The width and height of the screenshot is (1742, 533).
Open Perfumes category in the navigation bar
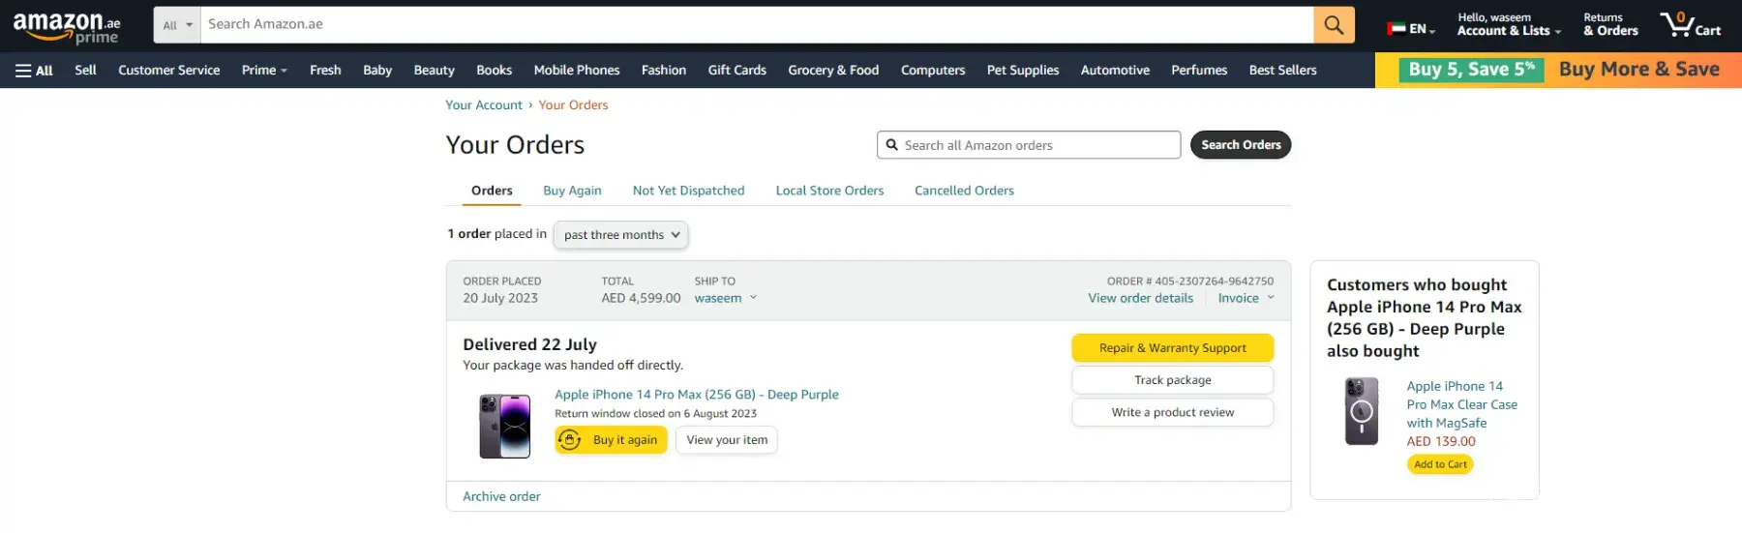(1199, 71)
